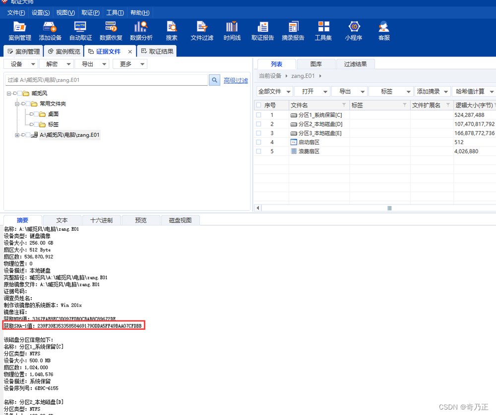Viewport: 496px width, 415px height.
Task: Click the horizontal scrollbar thumb in file list
Action: coord(389,208)
